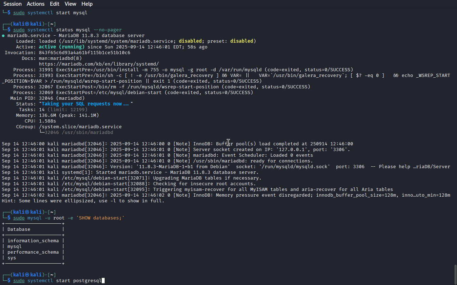This screenshot has height=285, width=457.
Task: Click the 'Triggering myisam-recover' log line
Action: pyautogui.click(x=197, y=189)
